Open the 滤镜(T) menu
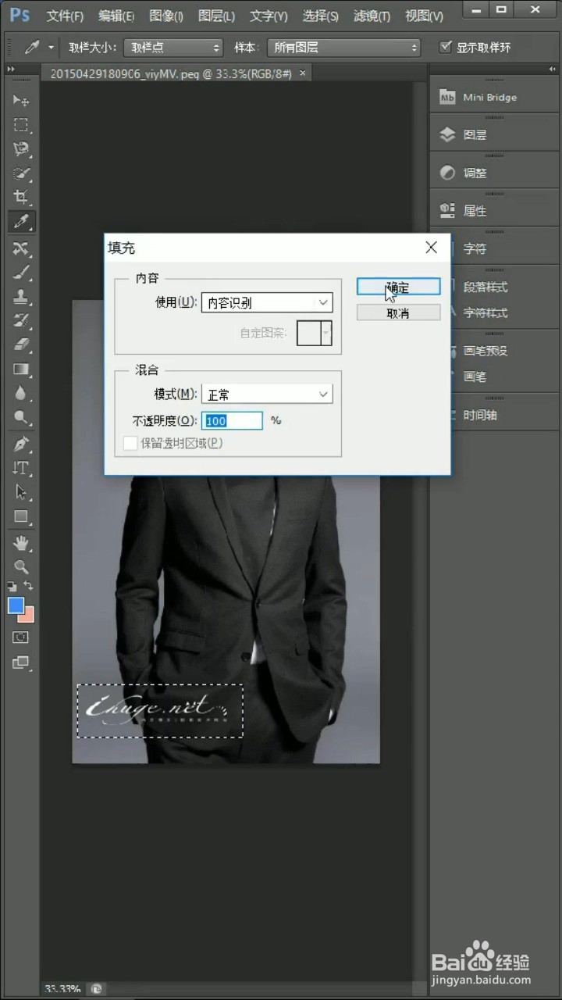Viewport: 562px width, 1000px height. 372,16
